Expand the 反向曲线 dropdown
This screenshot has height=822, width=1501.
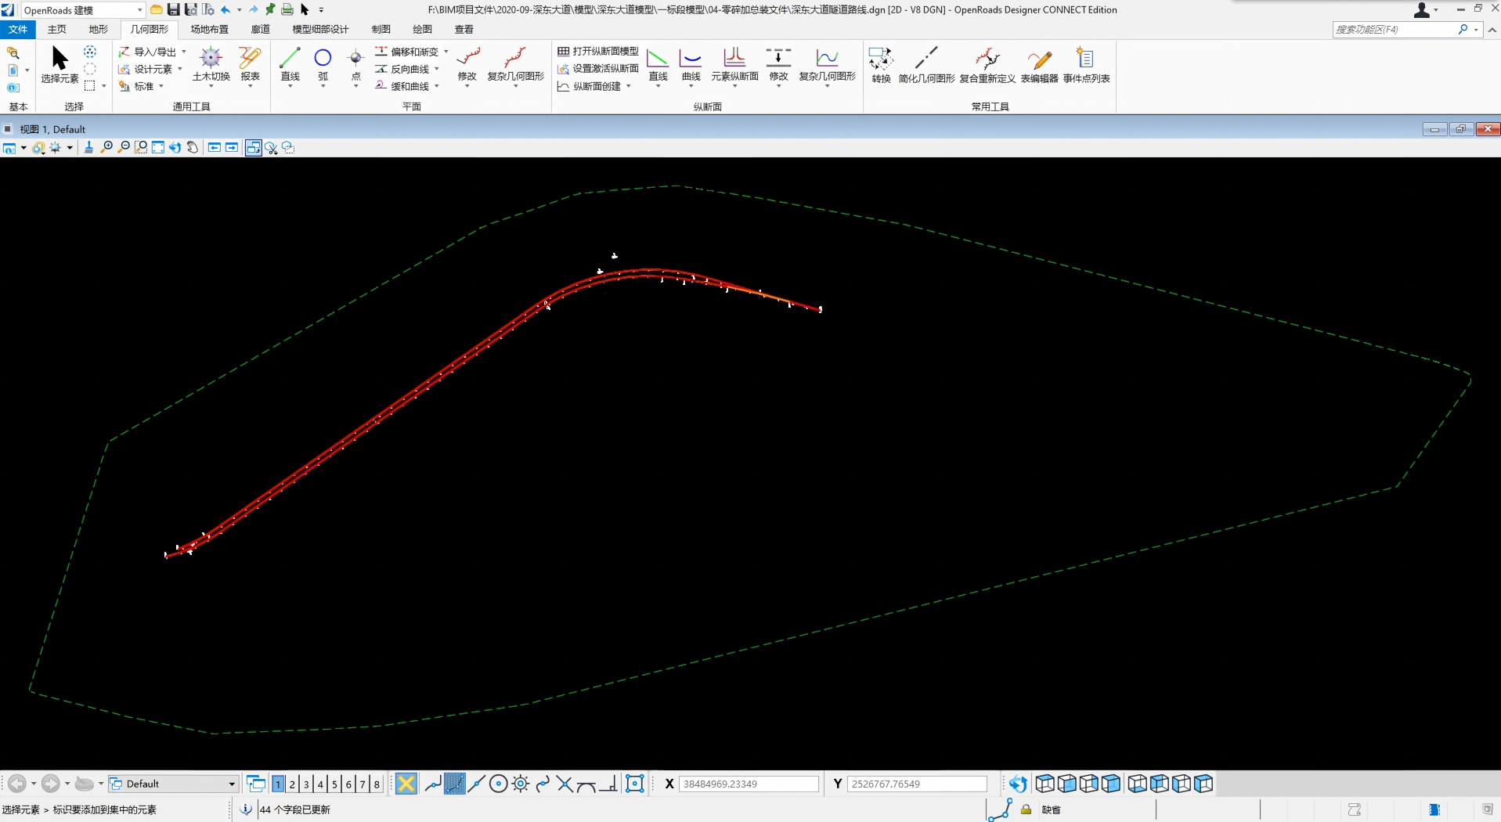click(436, 69)
